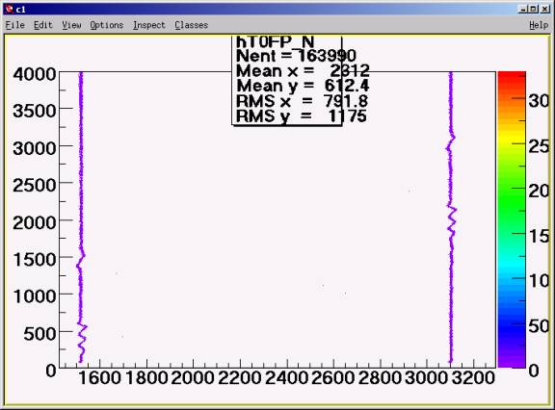Click the RMS x = 791.8 line

coord(302,101)
